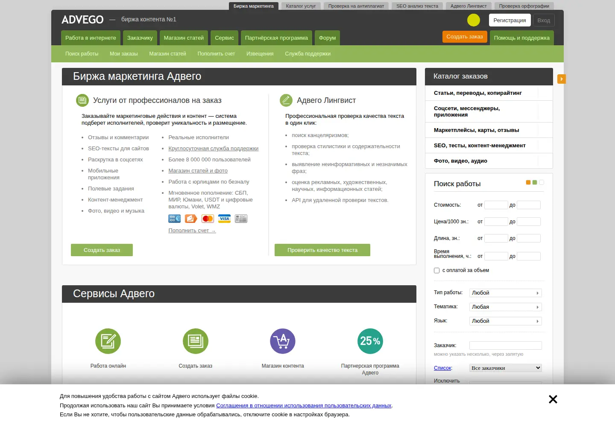The height and width of the screenshot is (427, 615).
Task: Enable 'с оплатой за объем' checkbox
Action: click(436, 270)
